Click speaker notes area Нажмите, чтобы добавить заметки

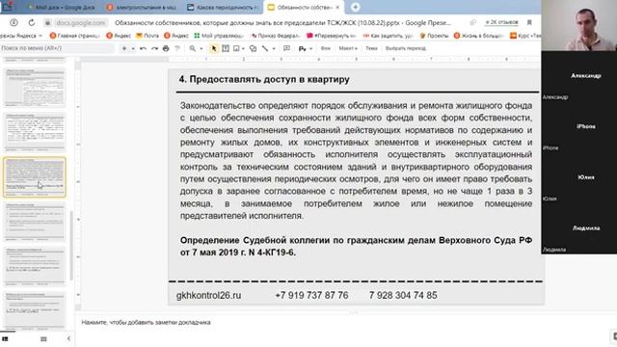(x=146, y=322)
